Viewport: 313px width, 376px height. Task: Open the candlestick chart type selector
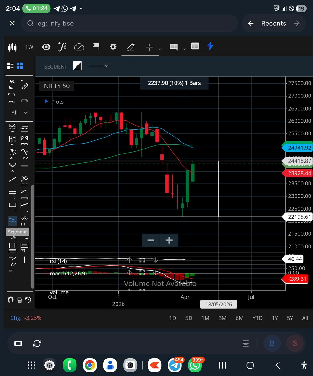coord(12,47)
